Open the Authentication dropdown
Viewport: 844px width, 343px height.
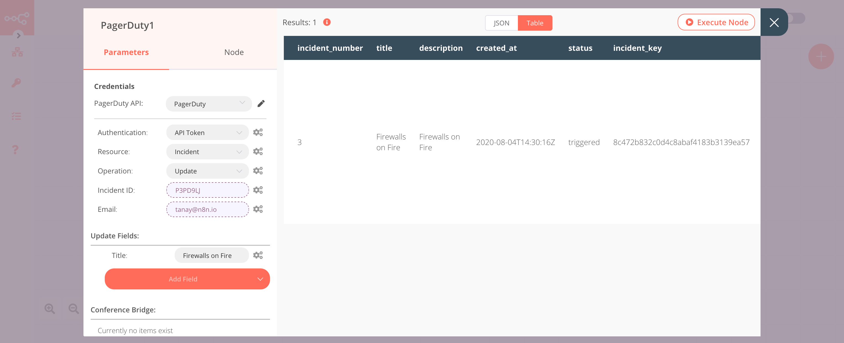tap(208, 132)
